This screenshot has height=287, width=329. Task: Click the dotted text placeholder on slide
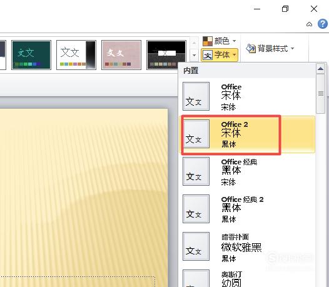point(78,282)
